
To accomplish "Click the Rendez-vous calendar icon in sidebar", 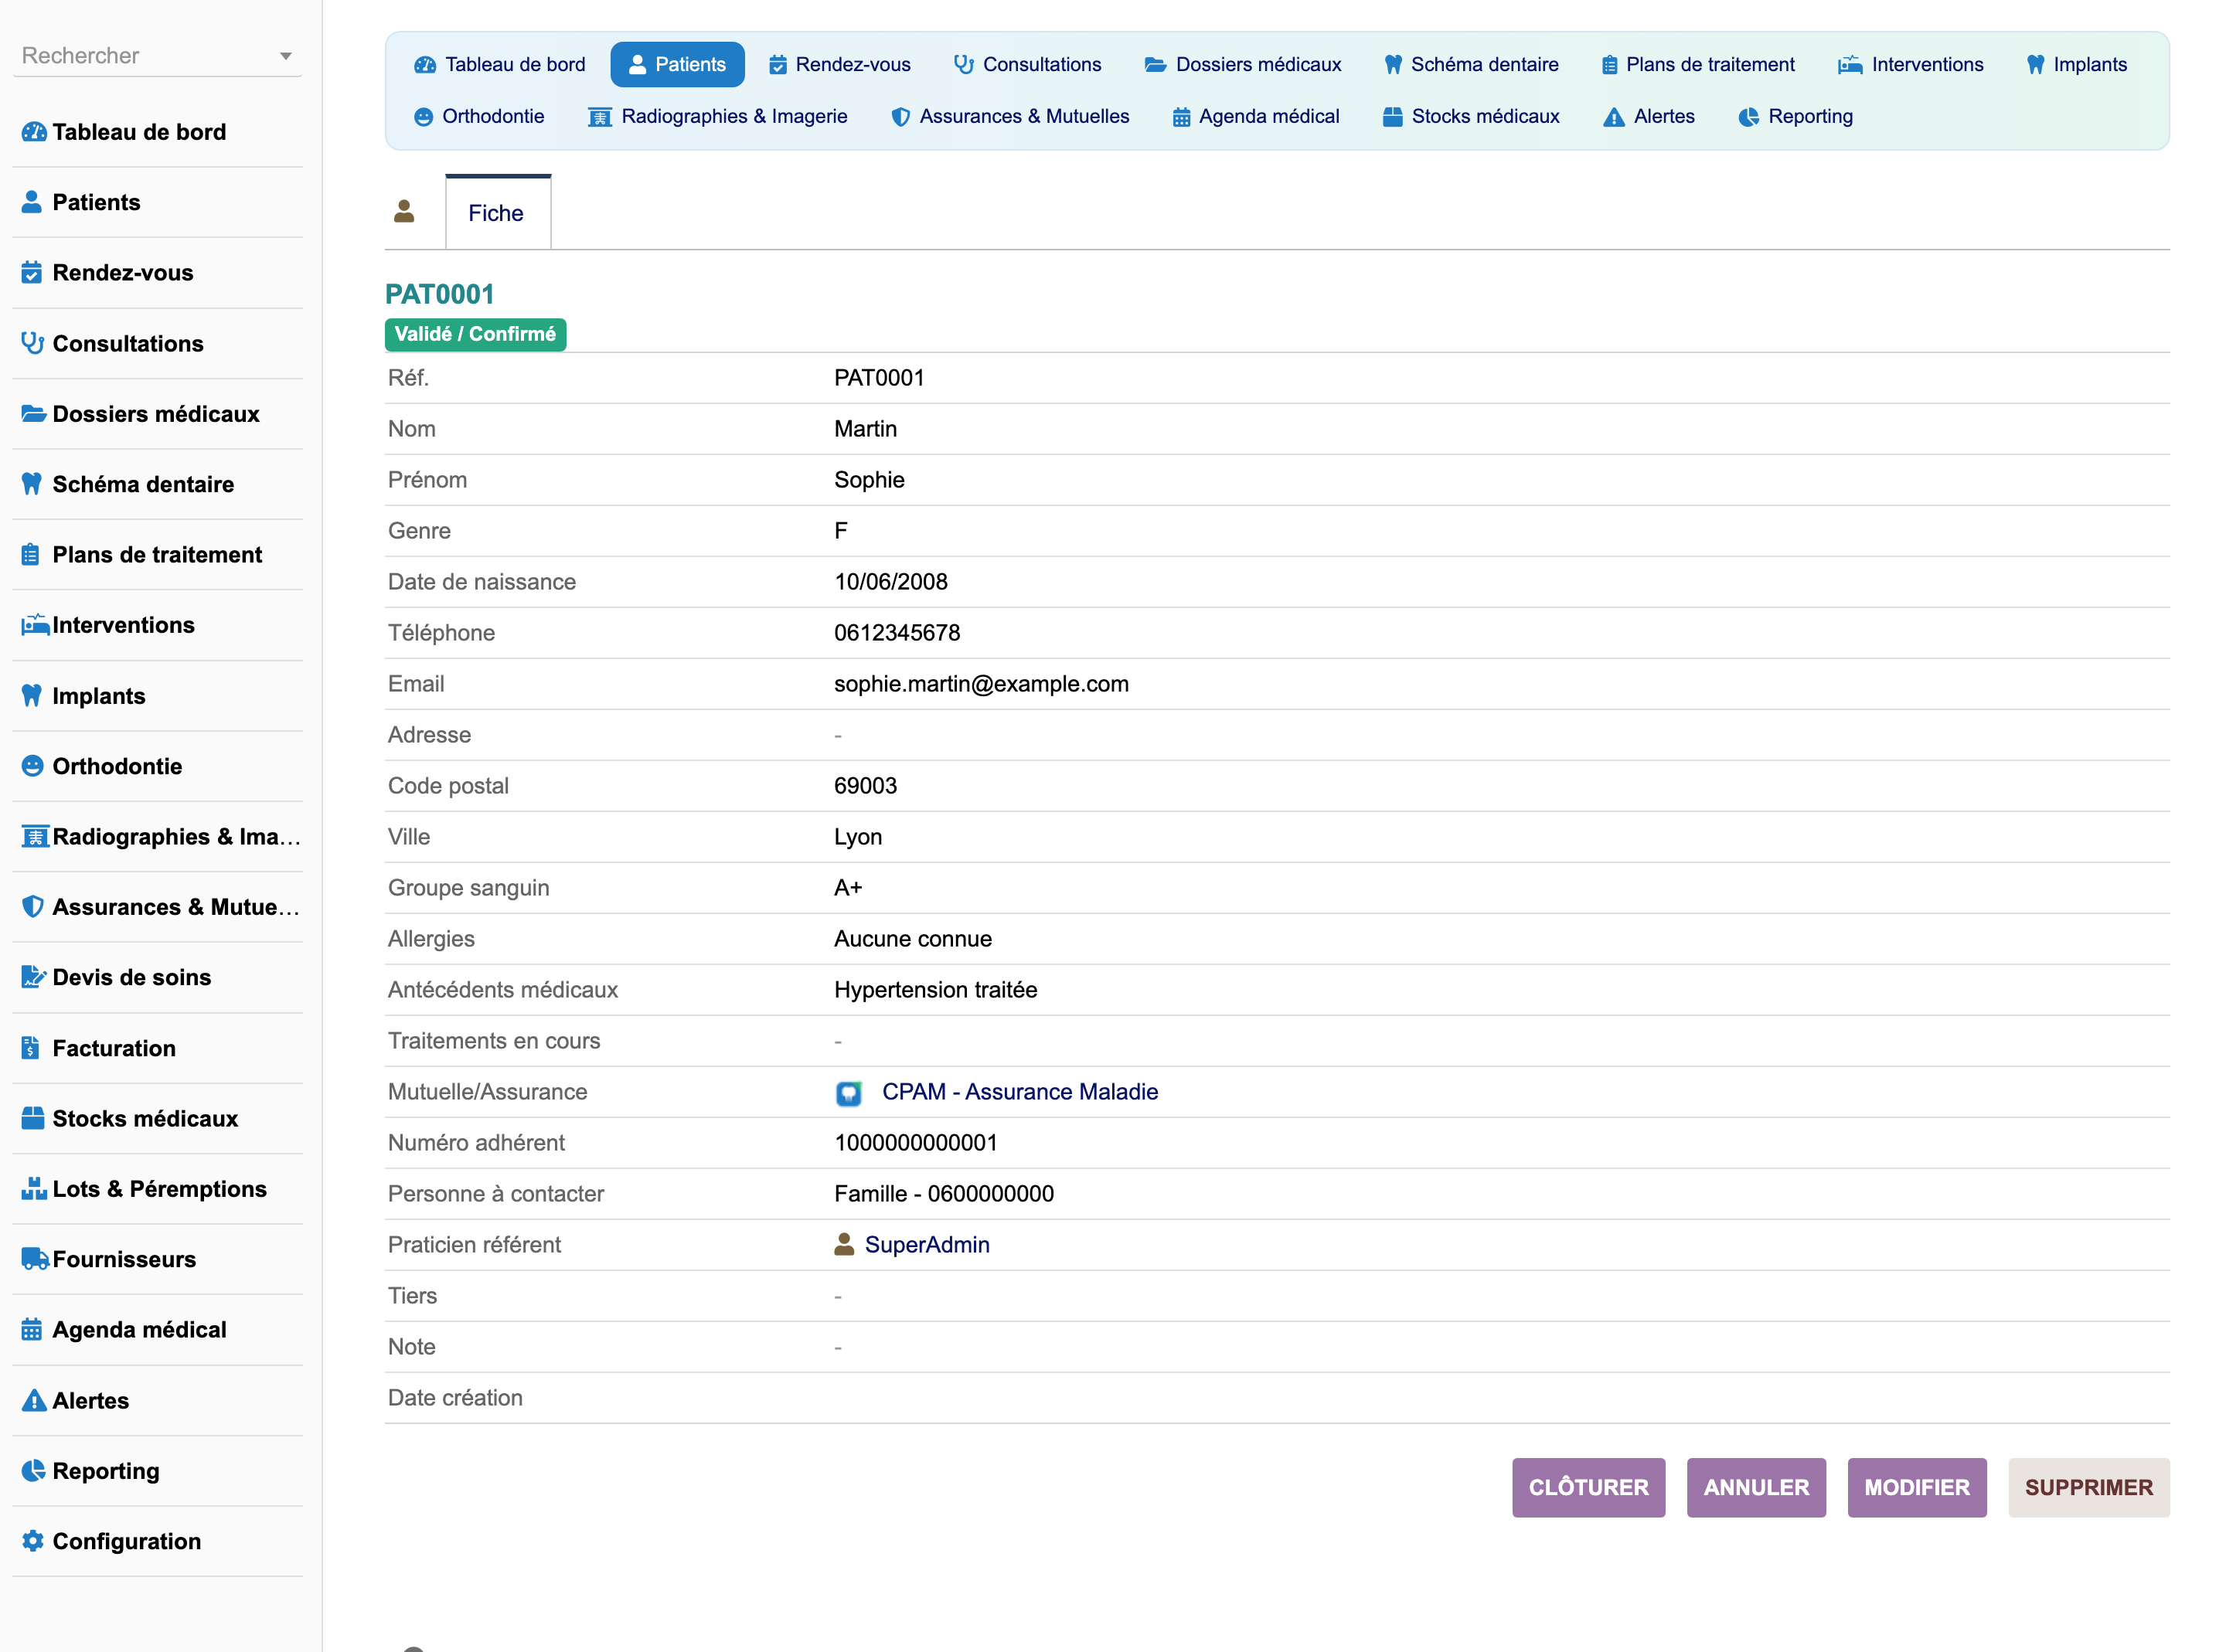I will pyautogui.click(x=32, y=272).
